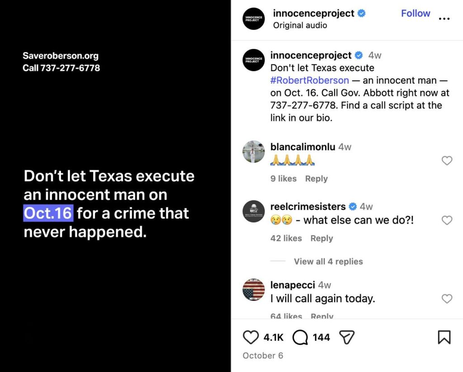Like reelcrimesisters' comment
Viewport: 463px width, 372px height.
point(447,220)
